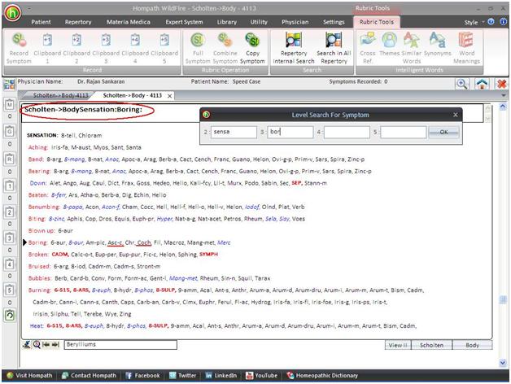Open the Library menu
This screenshot has height=384, width=511.
point(227,22)
